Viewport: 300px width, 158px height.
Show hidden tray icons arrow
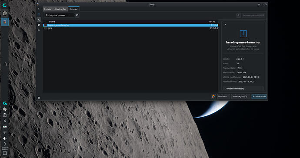(5, 144)
